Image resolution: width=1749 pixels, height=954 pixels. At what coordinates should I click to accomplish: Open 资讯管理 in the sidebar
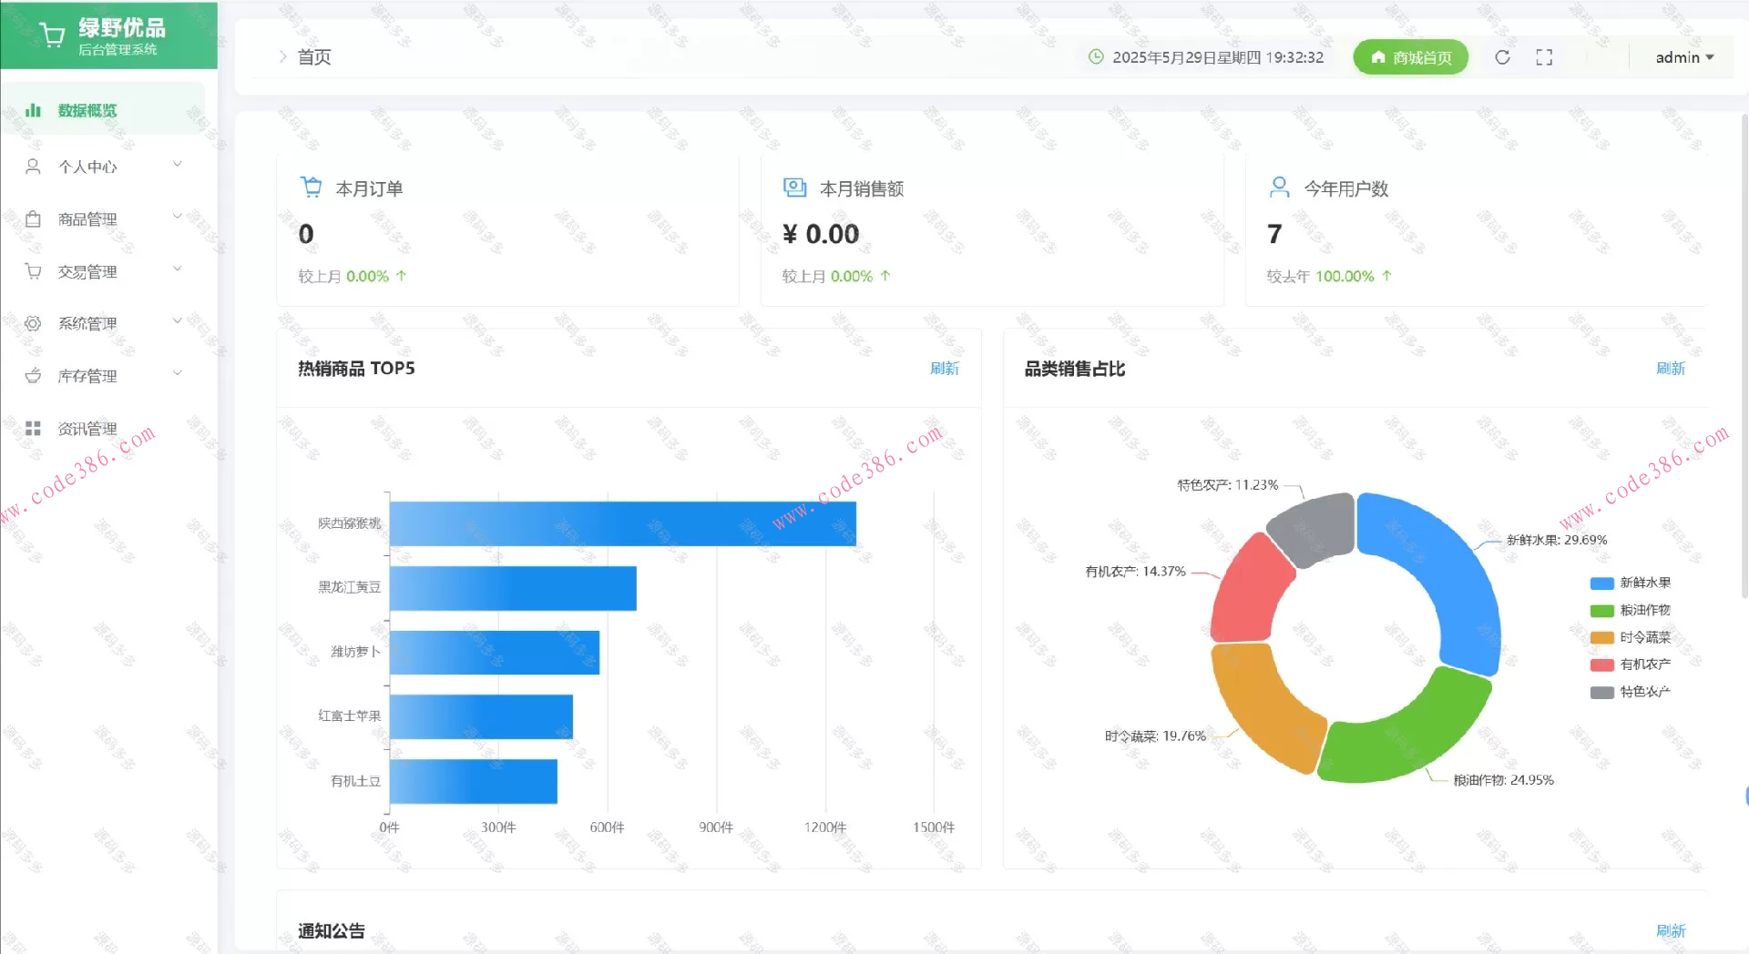point(87,429)
